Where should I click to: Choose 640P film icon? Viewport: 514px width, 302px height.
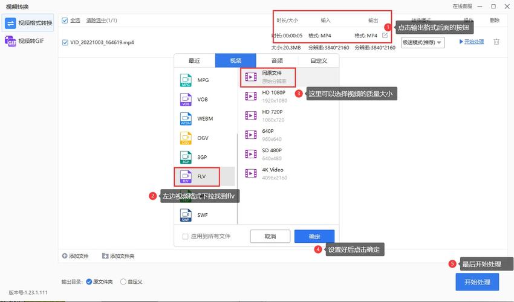coord(251,135)
